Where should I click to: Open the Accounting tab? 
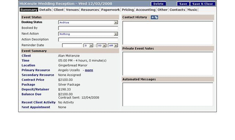(145, 10)
